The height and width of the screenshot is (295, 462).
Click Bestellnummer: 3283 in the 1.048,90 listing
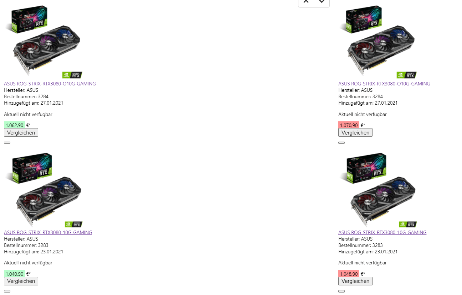pyautogui.click(x=361, y=245)
